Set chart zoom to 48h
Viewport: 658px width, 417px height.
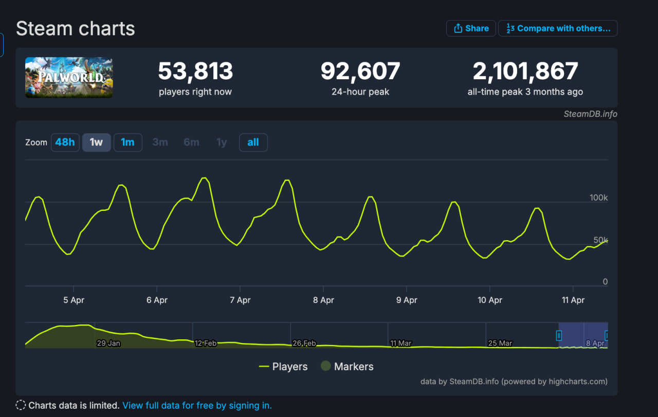[65, 142]
